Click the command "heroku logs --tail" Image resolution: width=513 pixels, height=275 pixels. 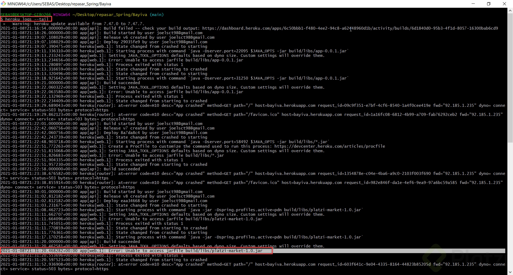click(x=27, y=19)
